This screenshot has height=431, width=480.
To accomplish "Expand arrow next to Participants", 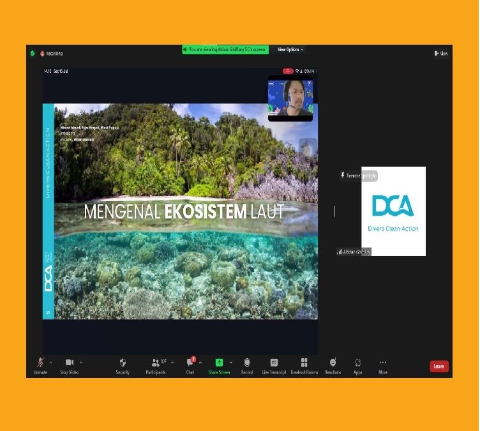I will tap(172, 363).
